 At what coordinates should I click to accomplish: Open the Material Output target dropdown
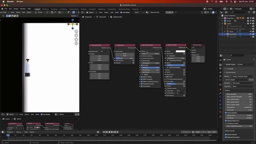click(198, 48)
